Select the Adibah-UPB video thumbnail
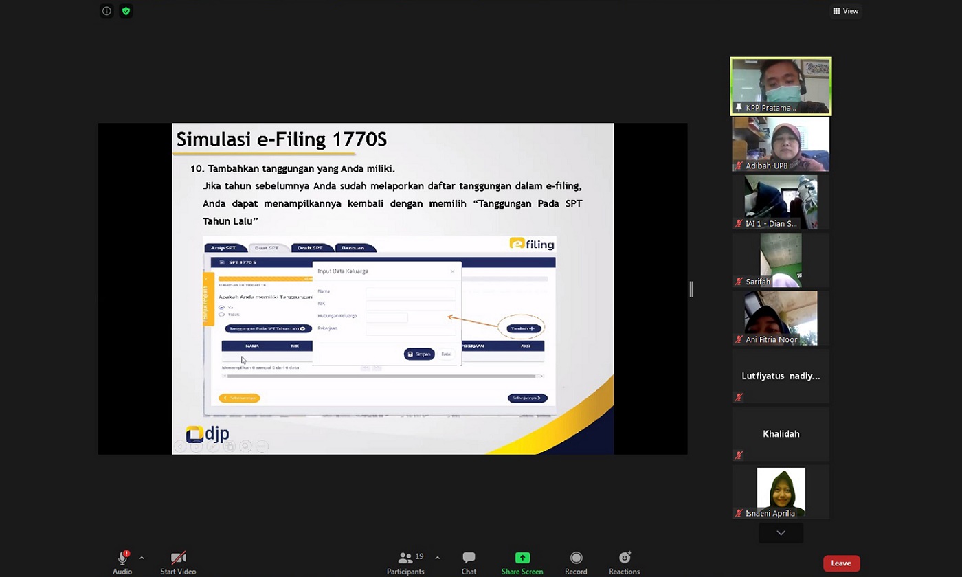 781,144
